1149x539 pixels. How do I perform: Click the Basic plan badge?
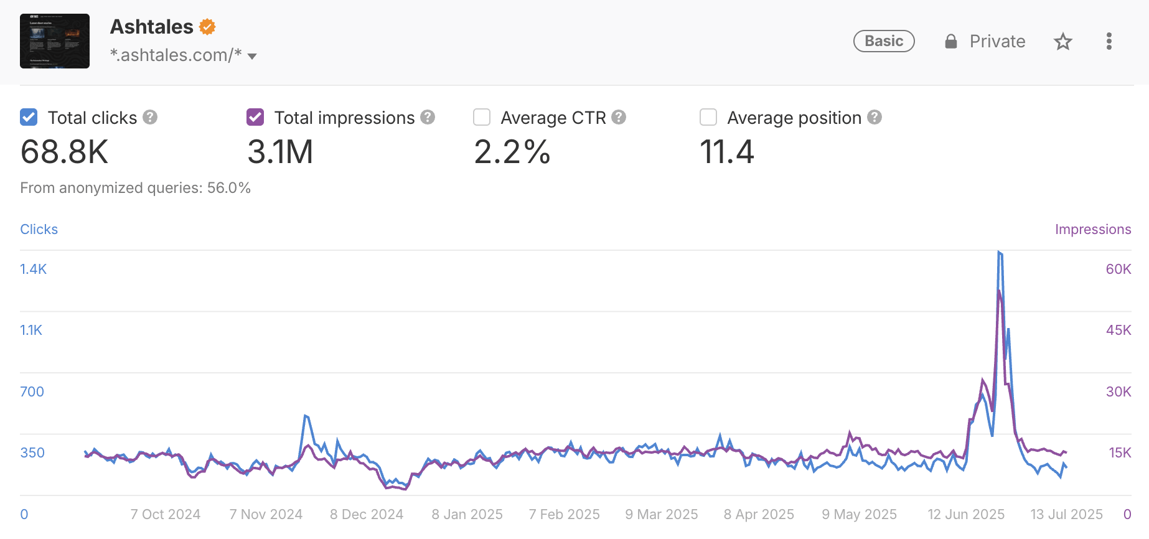(x=883, y=41)
